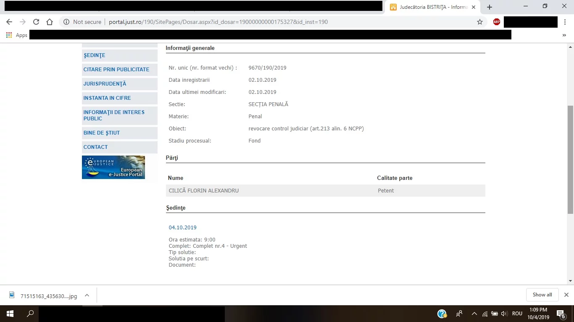Click the taskbar search magnifier

(x=30, y=314)
